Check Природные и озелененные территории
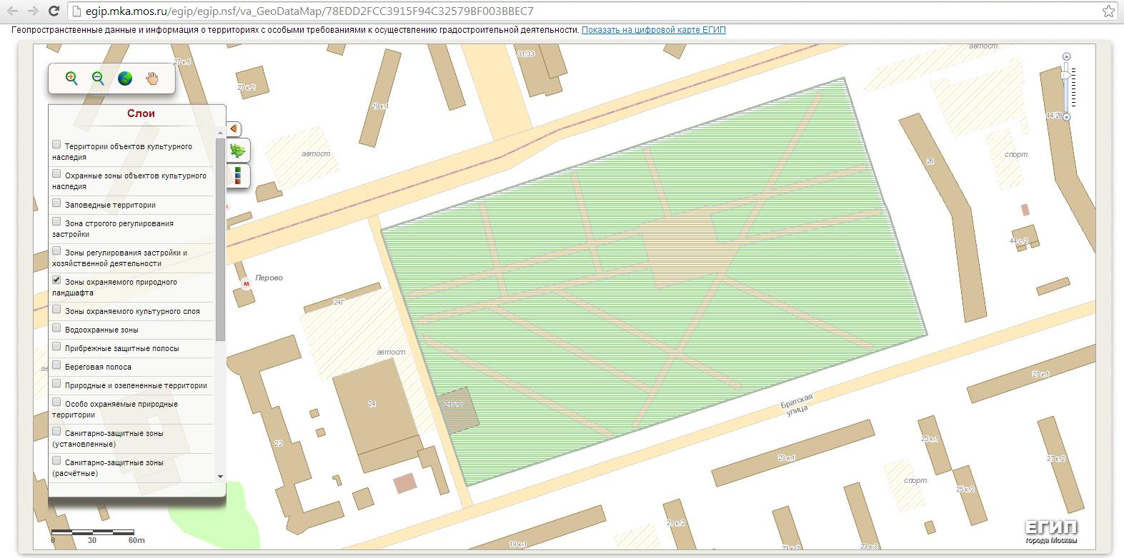This screenshot has height=558, width=1124. pyautogui.click(x=56, y=383)
